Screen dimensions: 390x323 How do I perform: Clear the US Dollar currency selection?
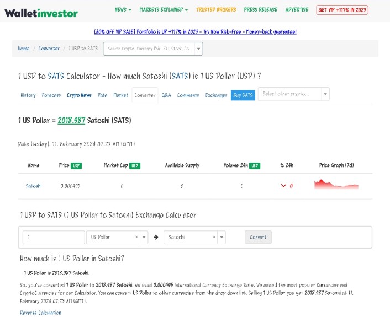click(136, 237)
